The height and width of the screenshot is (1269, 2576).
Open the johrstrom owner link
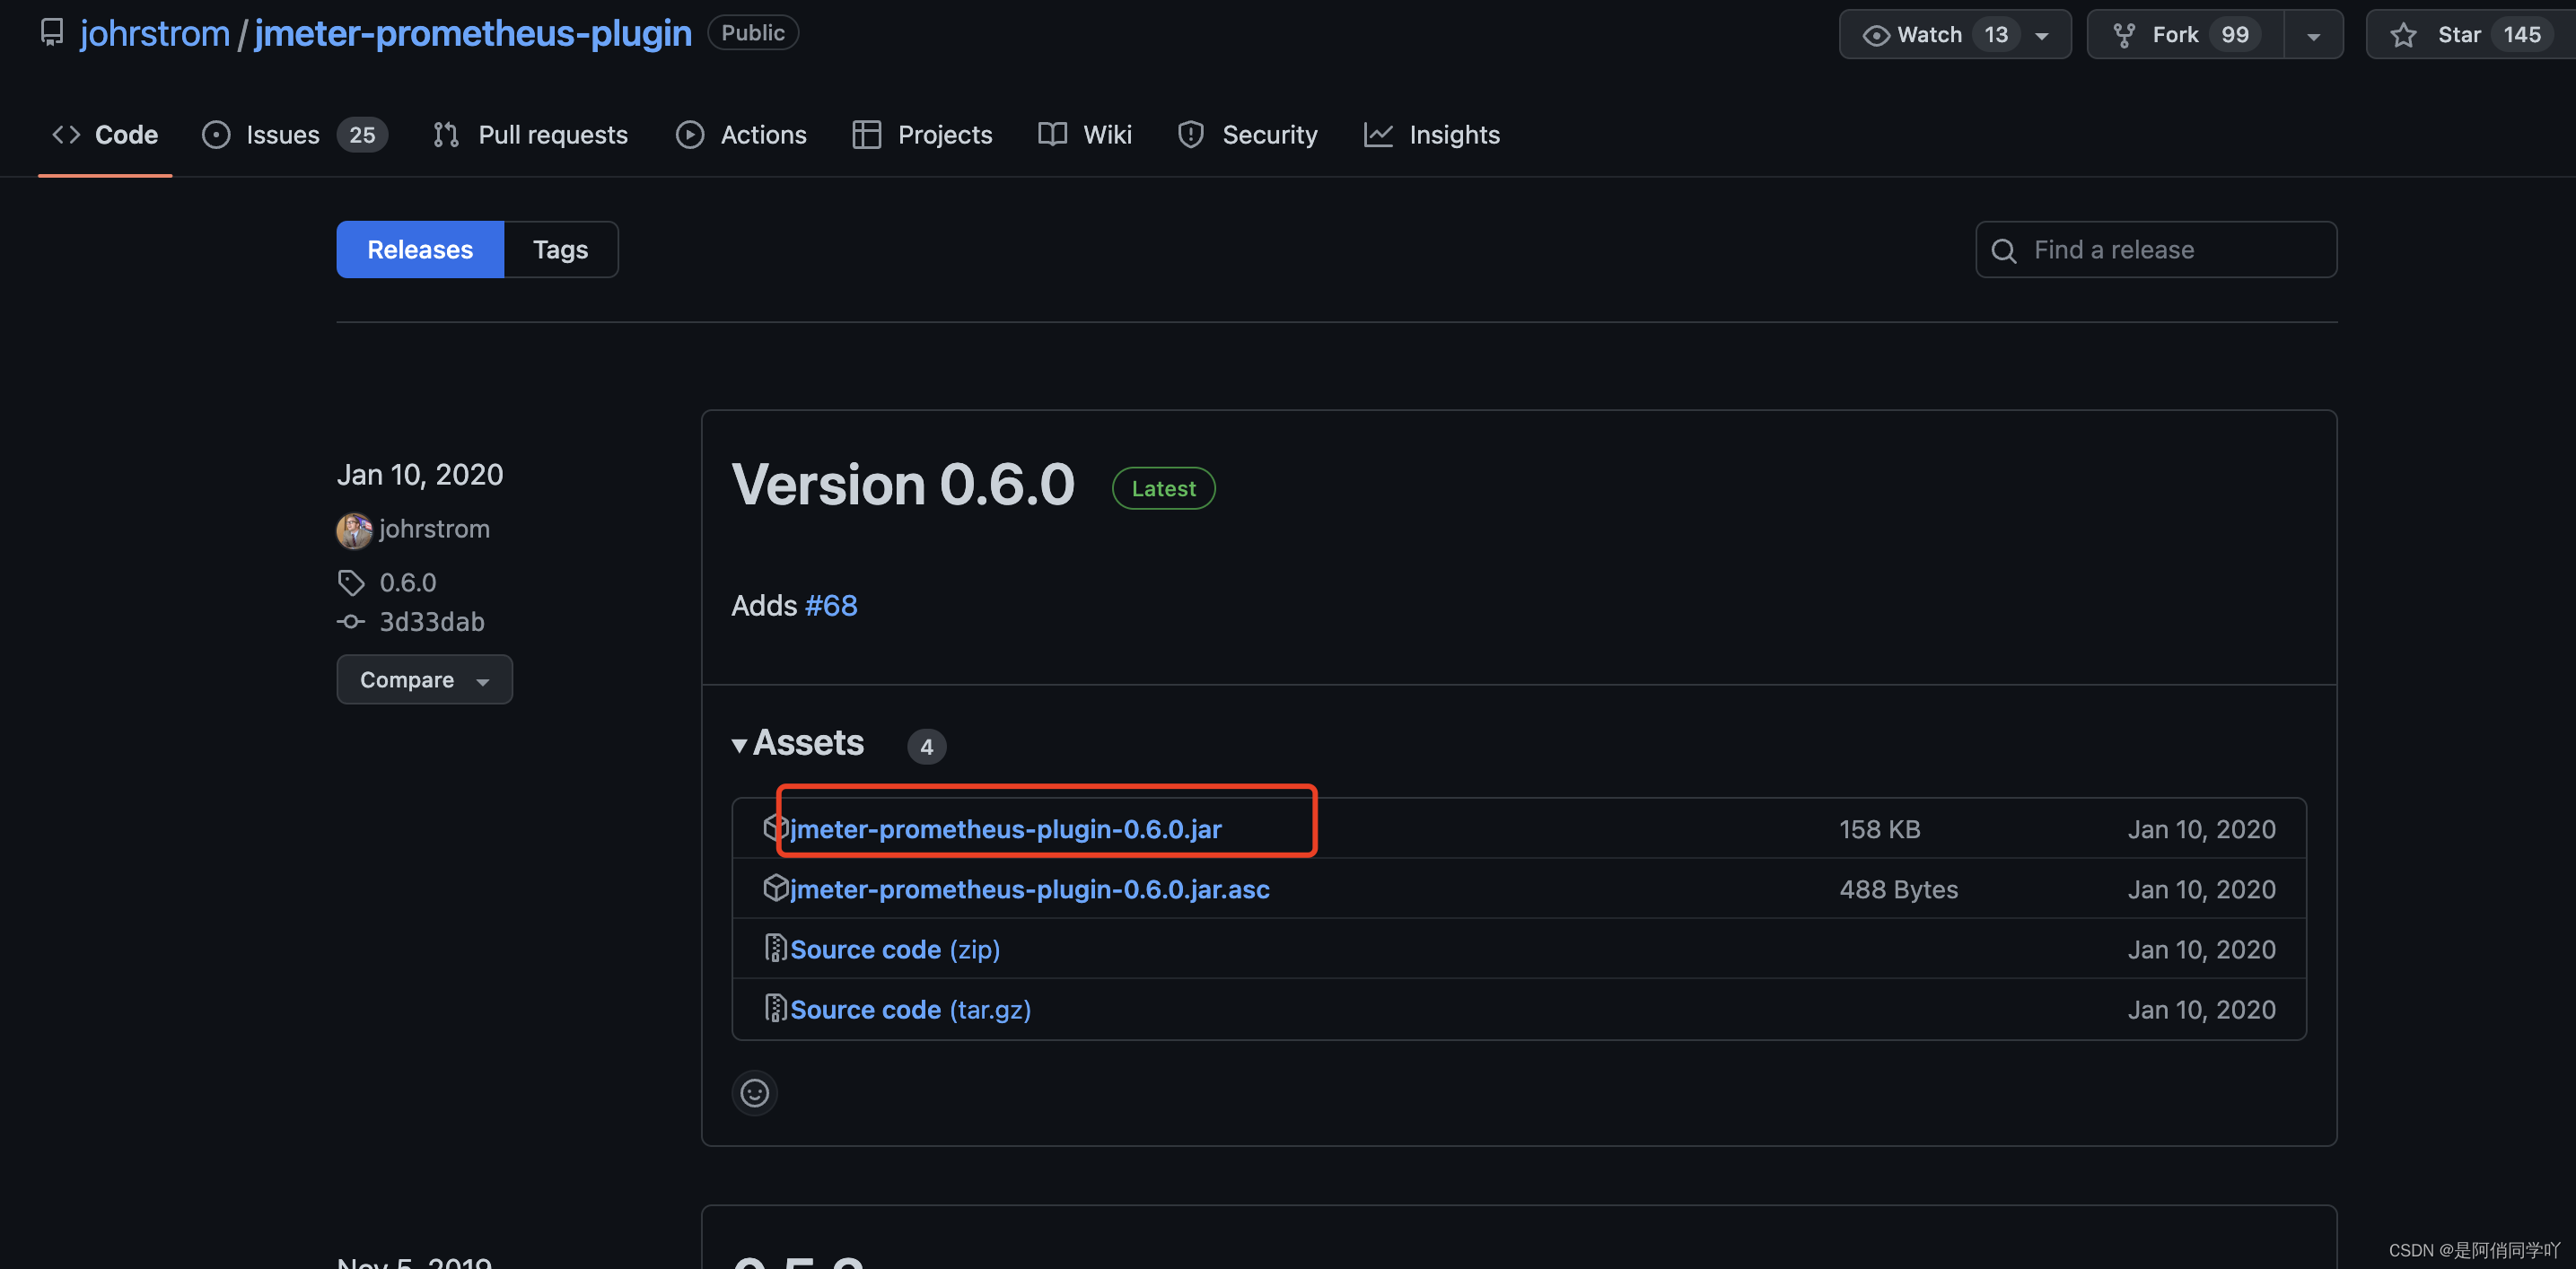(x=155, y=33)
